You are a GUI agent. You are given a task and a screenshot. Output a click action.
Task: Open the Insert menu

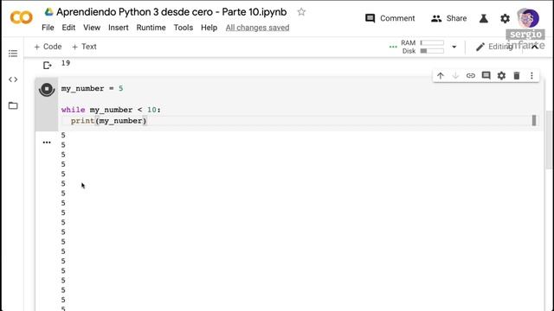tap(119, 28)
